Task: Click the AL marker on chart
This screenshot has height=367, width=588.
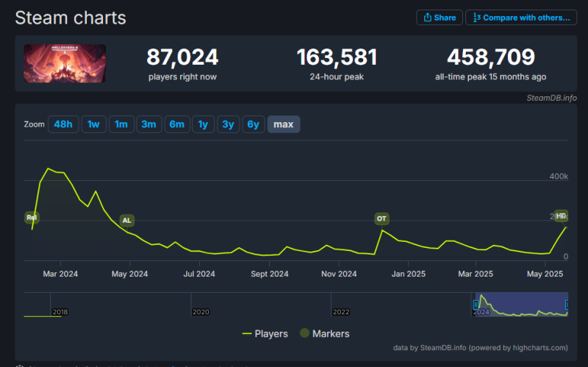Action: [x=126, y=220]
